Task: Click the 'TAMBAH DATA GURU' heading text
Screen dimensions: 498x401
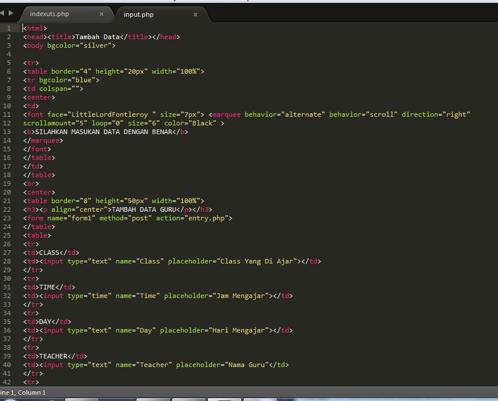Action: [144, 209]
